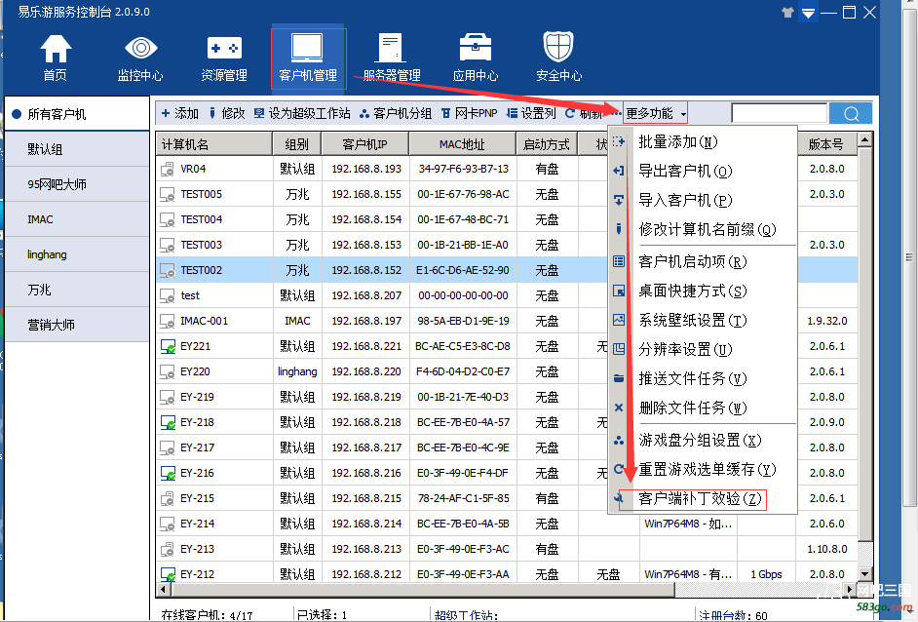This screenshot has height=622, width=918.
Task: Choose 修改计算机名前缀(Q) menu item
Action: click(703, 229)
